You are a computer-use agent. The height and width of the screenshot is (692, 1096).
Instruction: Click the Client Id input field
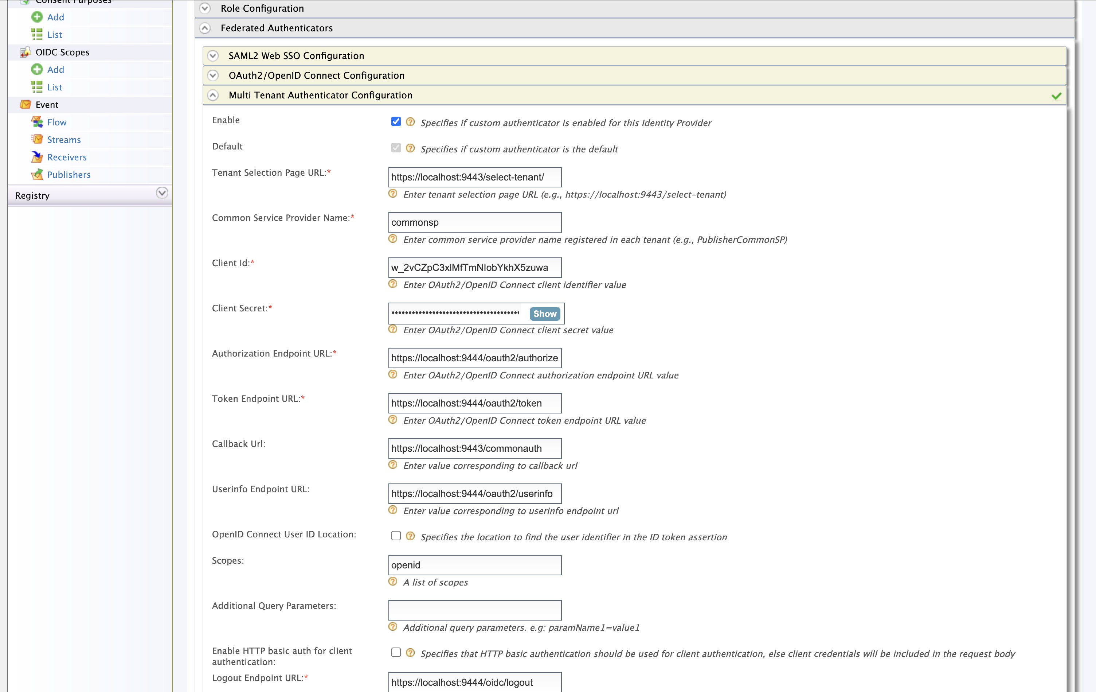point(475,267)
